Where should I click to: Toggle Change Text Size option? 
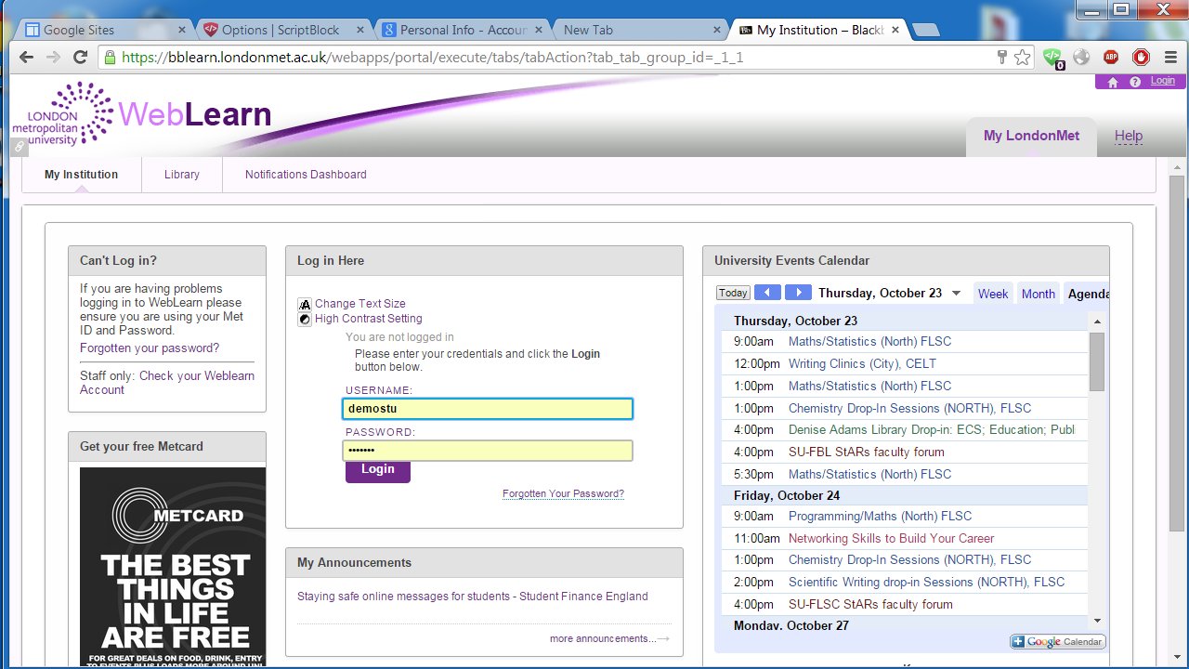pyautogui.click(x=360, y=303)
